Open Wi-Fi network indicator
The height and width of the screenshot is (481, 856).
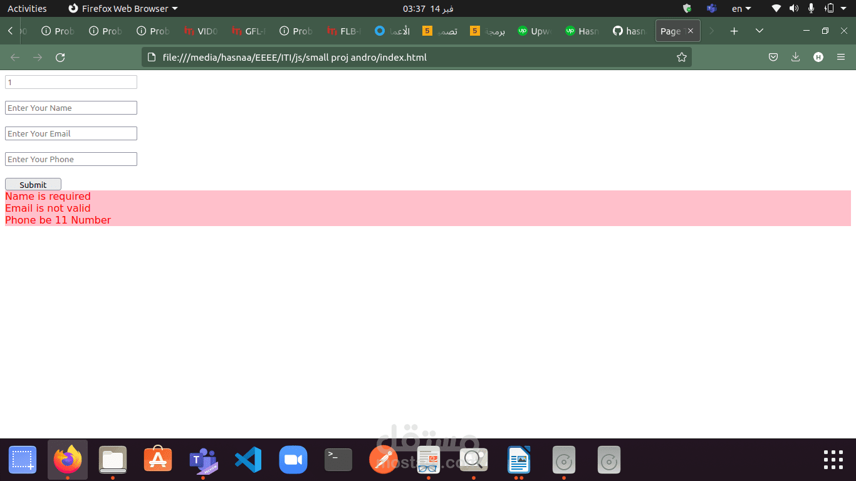tap(776, 9)
